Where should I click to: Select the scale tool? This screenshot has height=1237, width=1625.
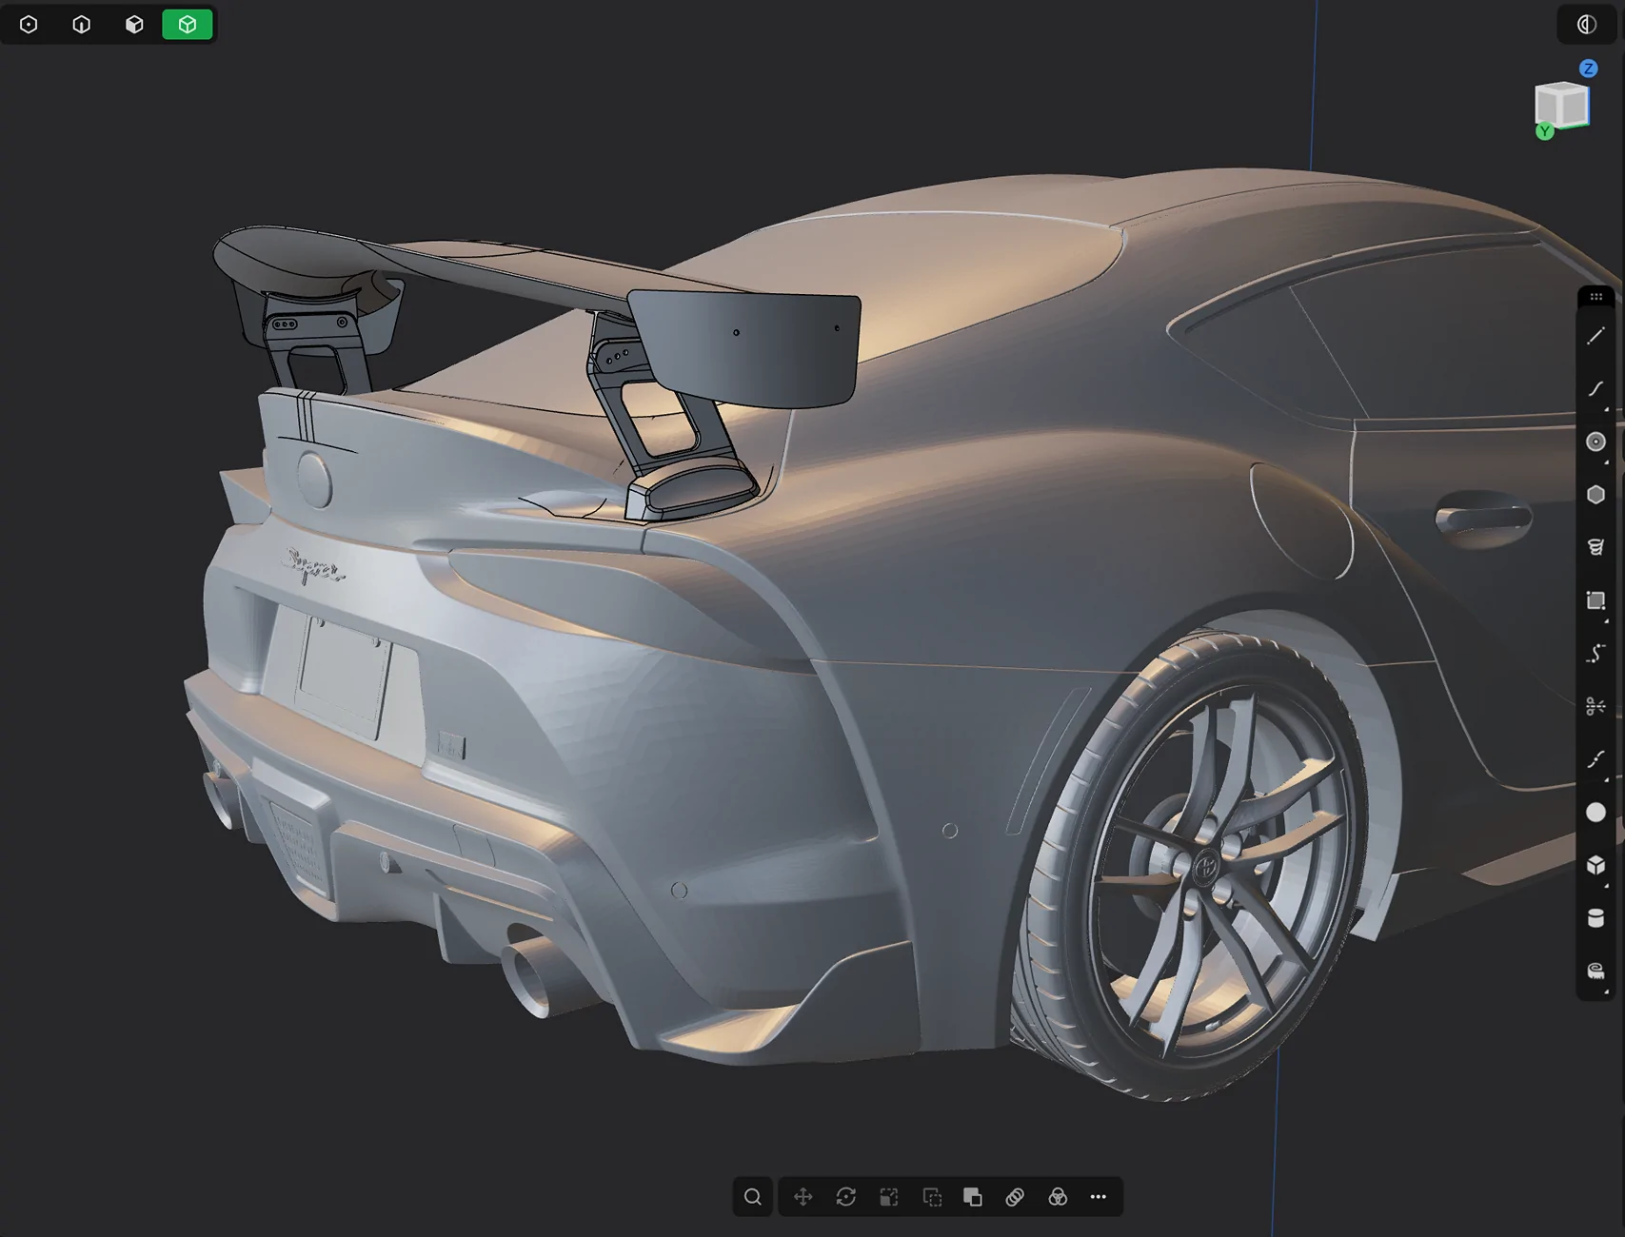[889, 1197]
